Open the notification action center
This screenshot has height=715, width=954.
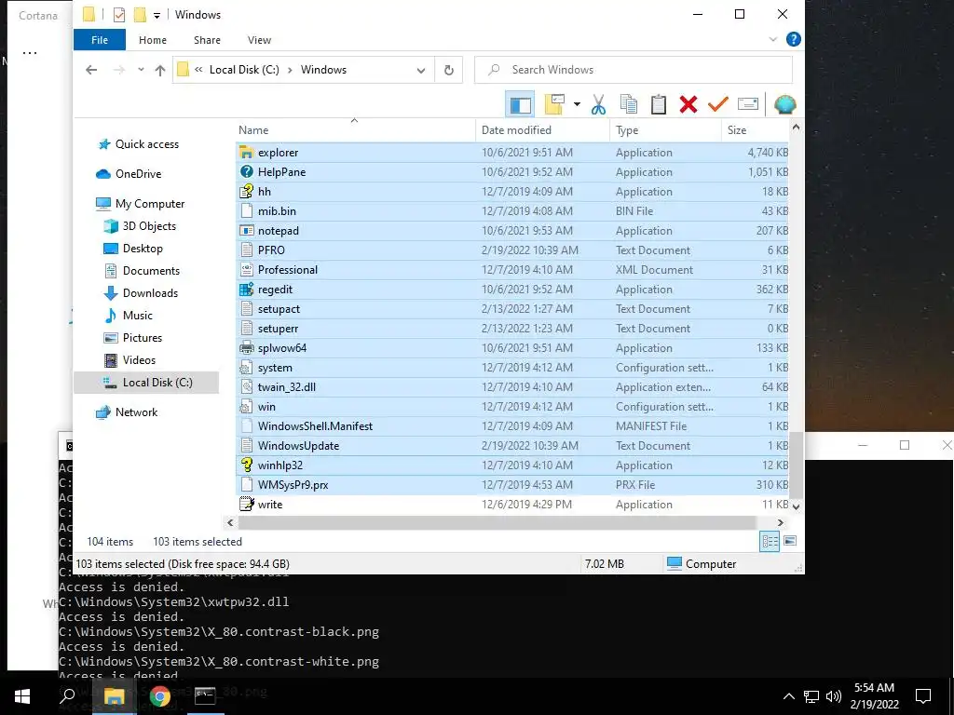coord(923,696)
